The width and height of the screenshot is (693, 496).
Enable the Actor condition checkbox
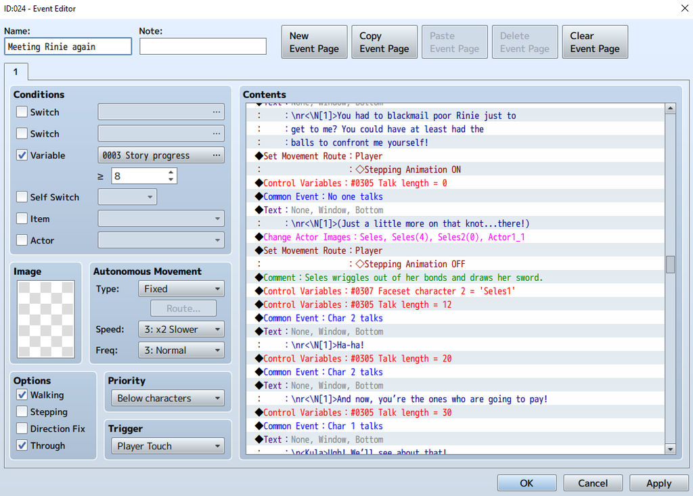point(22,240)
